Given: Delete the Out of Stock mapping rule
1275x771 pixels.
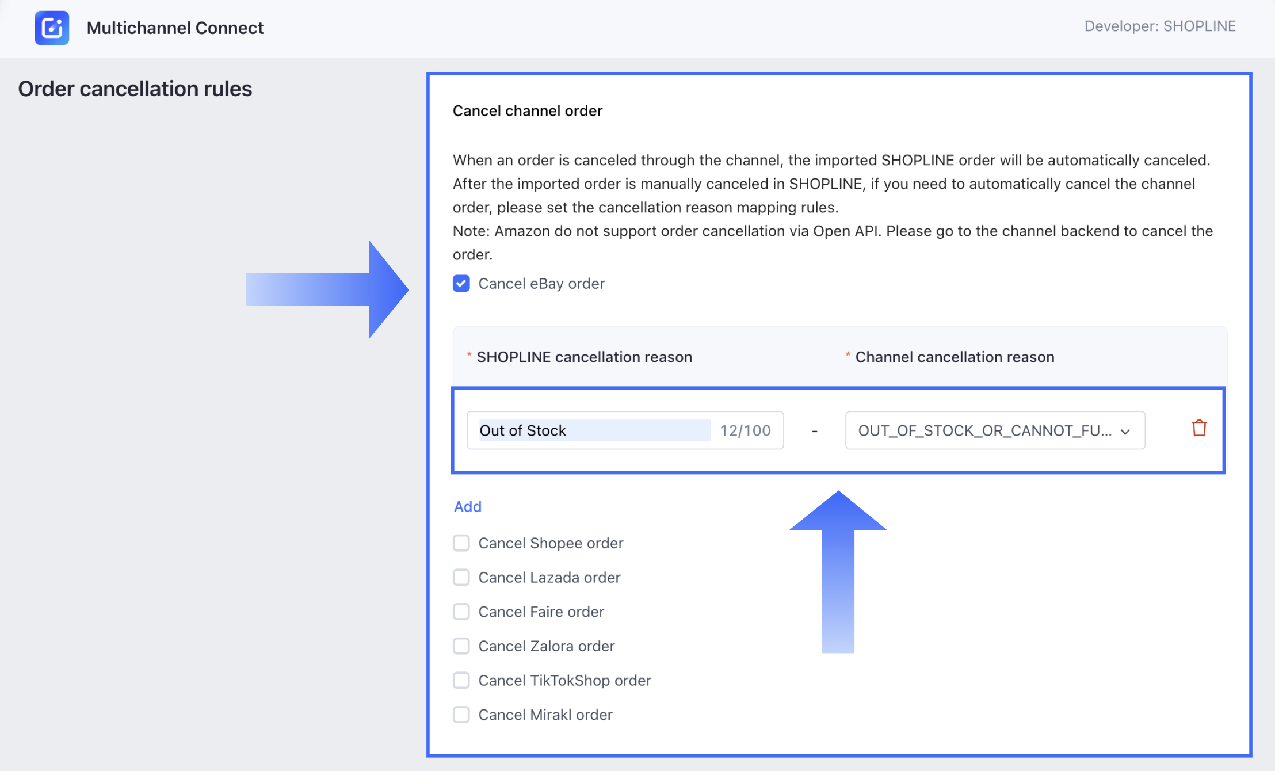Looking at the screenshot, I should [x=1199, y=429].
